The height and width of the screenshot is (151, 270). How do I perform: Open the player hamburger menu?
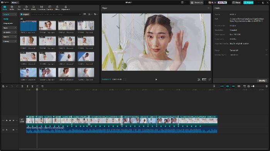pos(209,8)
